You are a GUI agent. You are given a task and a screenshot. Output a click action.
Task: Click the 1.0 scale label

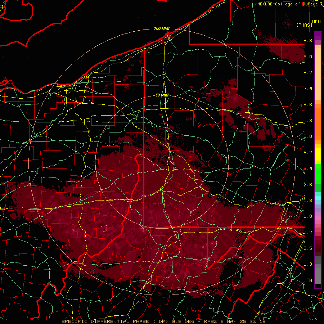pyautogui.click(x=308, y=216)
